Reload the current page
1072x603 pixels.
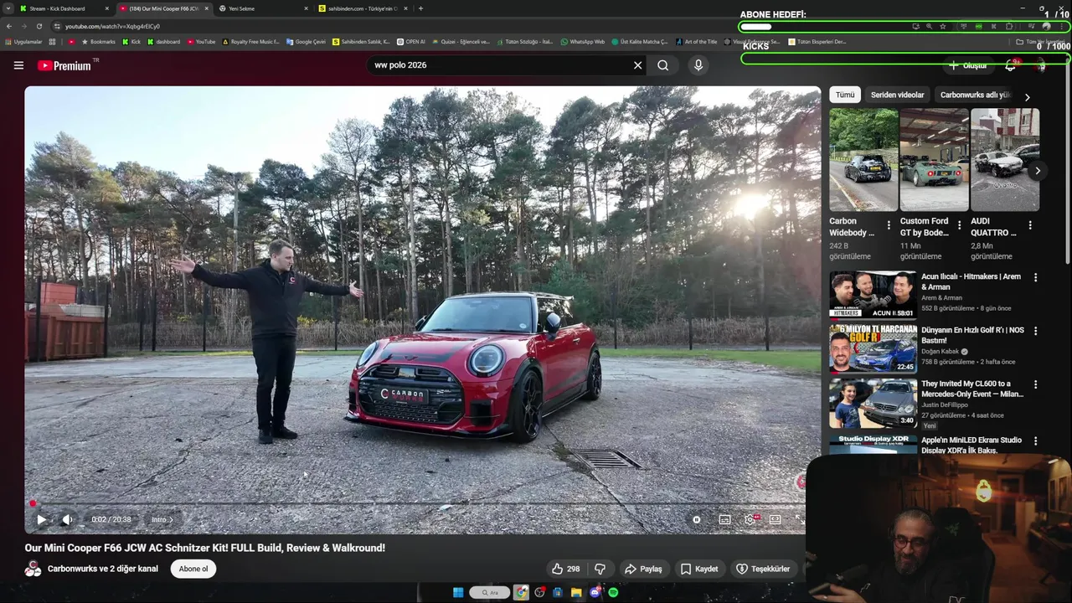tap(39, 26)
